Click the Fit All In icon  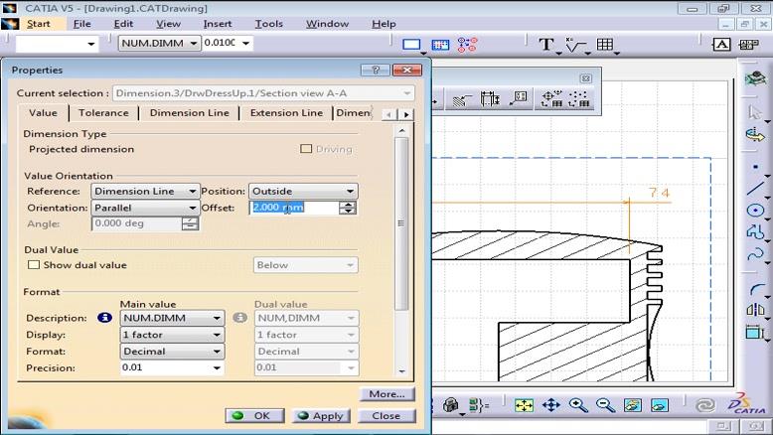pos(524,405)
